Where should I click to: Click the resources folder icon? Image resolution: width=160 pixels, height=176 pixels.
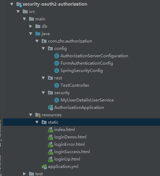pos(38,115)
